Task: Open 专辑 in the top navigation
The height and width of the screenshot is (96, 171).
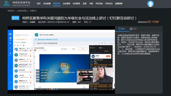Action: 91,3
